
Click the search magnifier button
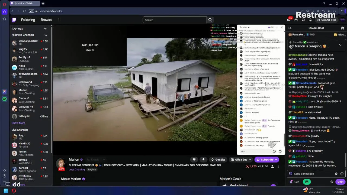[210, 20]
